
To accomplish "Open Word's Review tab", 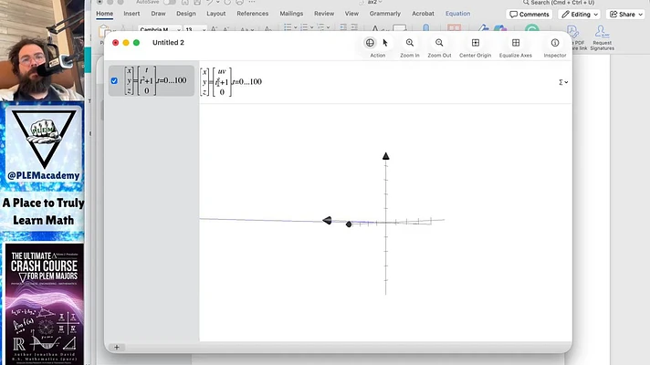I will (324, 14).
